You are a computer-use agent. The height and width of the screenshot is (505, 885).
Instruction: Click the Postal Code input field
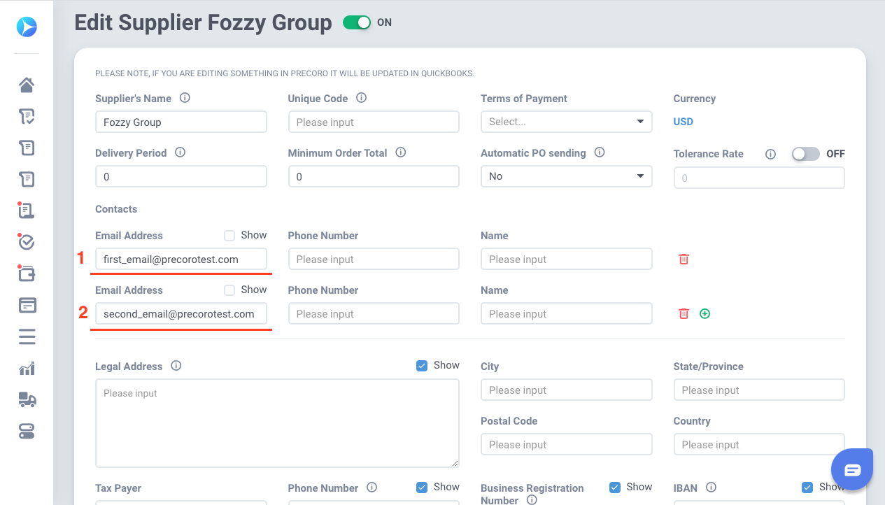pos(566,444)
